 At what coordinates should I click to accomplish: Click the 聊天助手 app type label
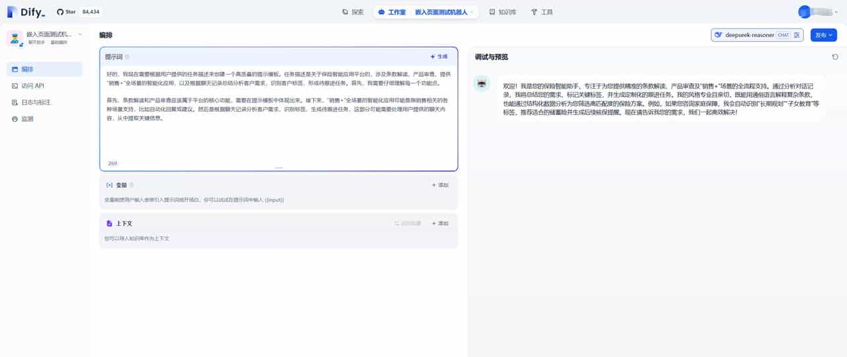pos(36,42)
